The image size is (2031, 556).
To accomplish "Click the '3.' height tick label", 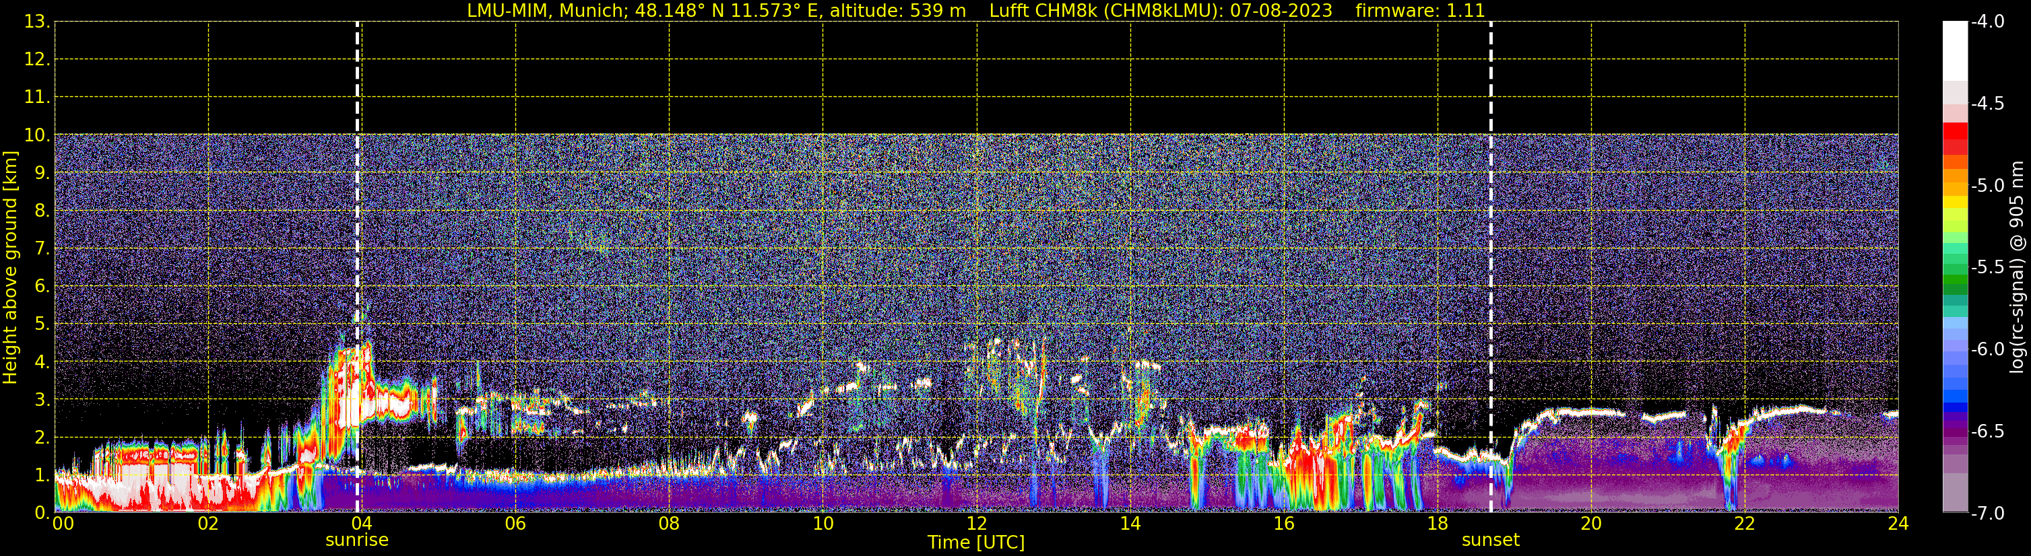I will (x=42, y=399).
